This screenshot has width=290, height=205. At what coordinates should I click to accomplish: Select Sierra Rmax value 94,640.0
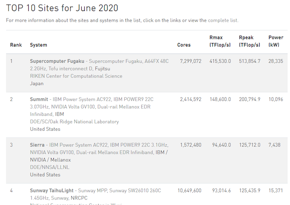point(222,145)
